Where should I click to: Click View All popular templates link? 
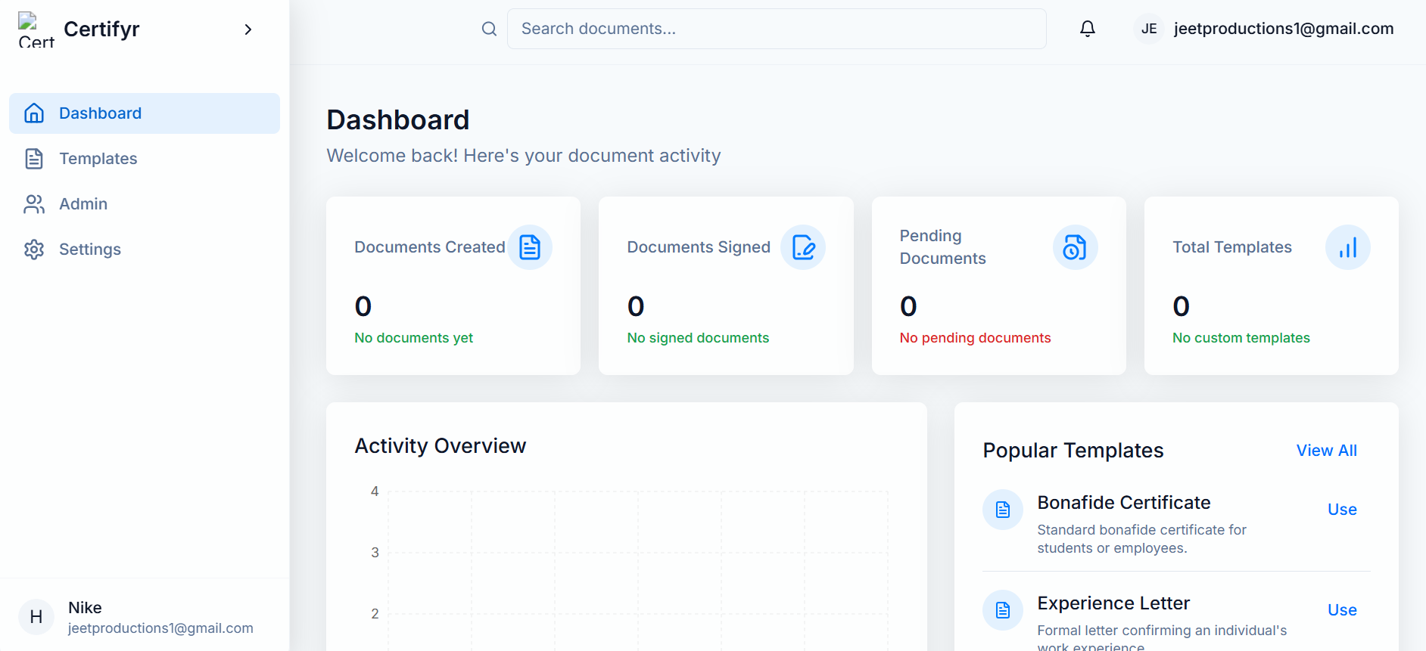1326,451
